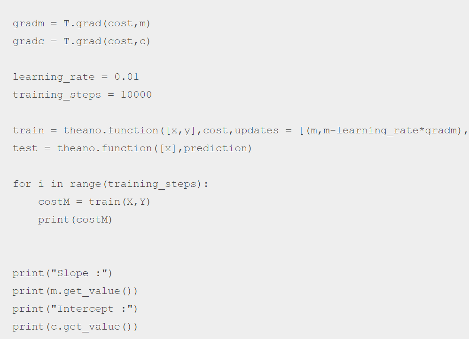Click print(c.get_value()) line
The width and height of the screenshot is (469, 339).
coord(75,327)
